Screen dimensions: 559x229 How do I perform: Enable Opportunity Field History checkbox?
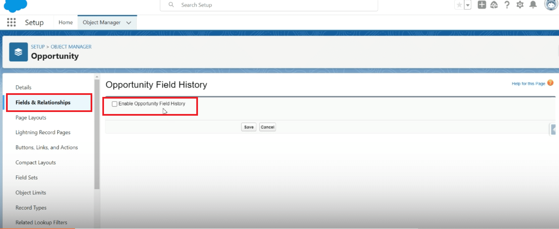pyautogui.click(x=114, y=104)
